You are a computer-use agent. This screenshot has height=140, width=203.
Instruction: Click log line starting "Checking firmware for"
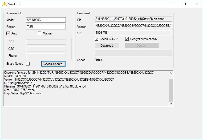pyautogui.click(x=79, y=73)
